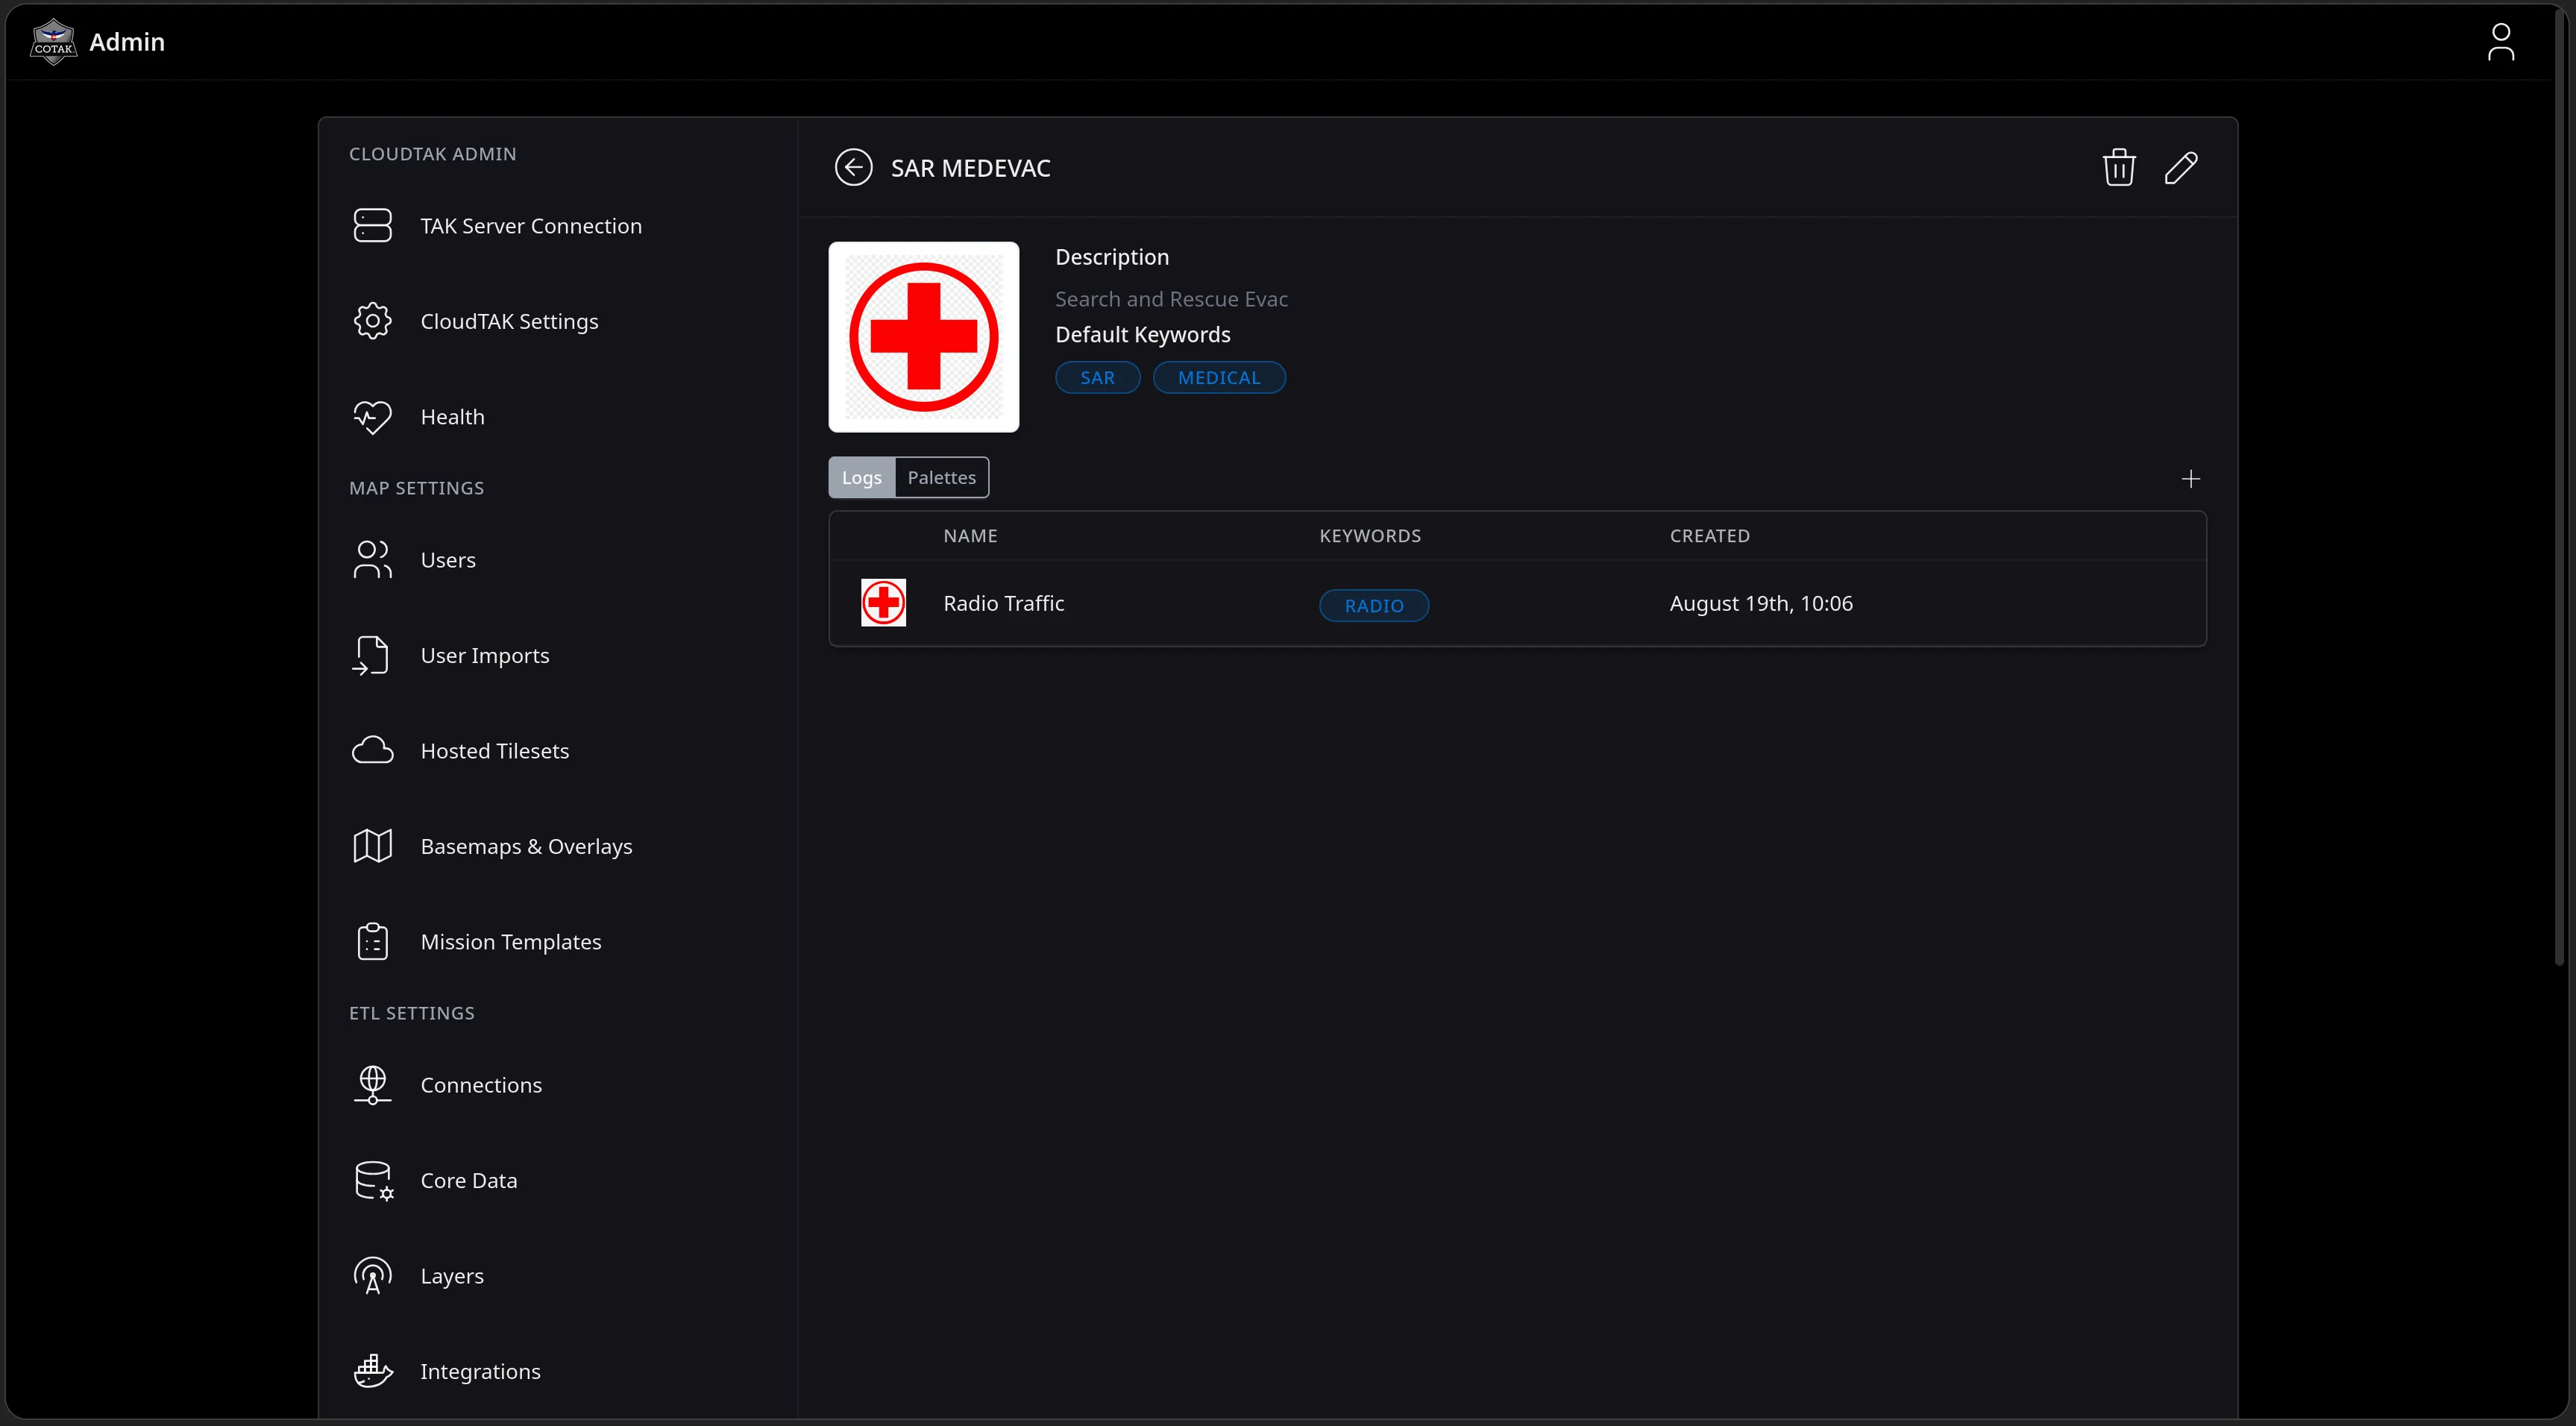Click the Search and Rescue Evac description

click(1170, 299)
